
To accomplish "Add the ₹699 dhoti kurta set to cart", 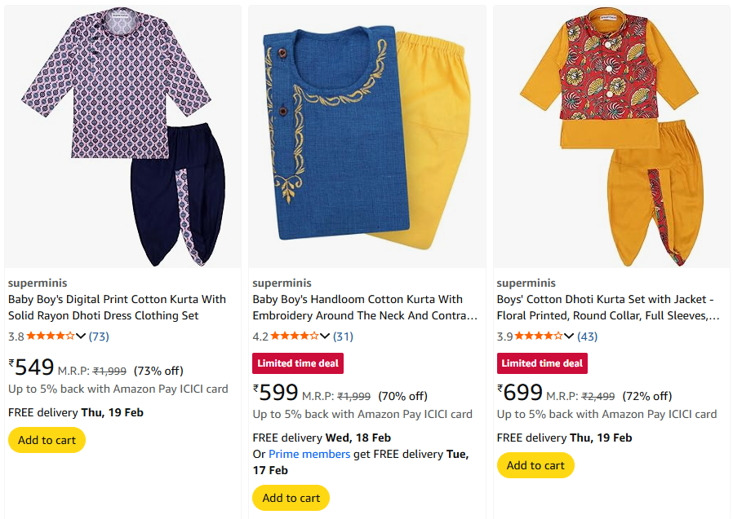I will 535,465.
